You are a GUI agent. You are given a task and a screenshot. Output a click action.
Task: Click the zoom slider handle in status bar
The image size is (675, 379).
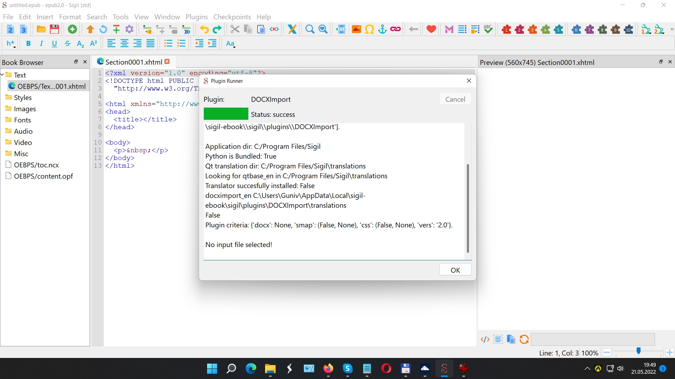pyautogui.click(x=638, y=351)
